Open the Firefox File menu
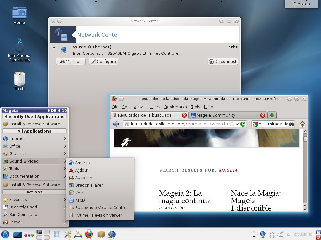This screenshot has height=240, width=321. (115, 107)
